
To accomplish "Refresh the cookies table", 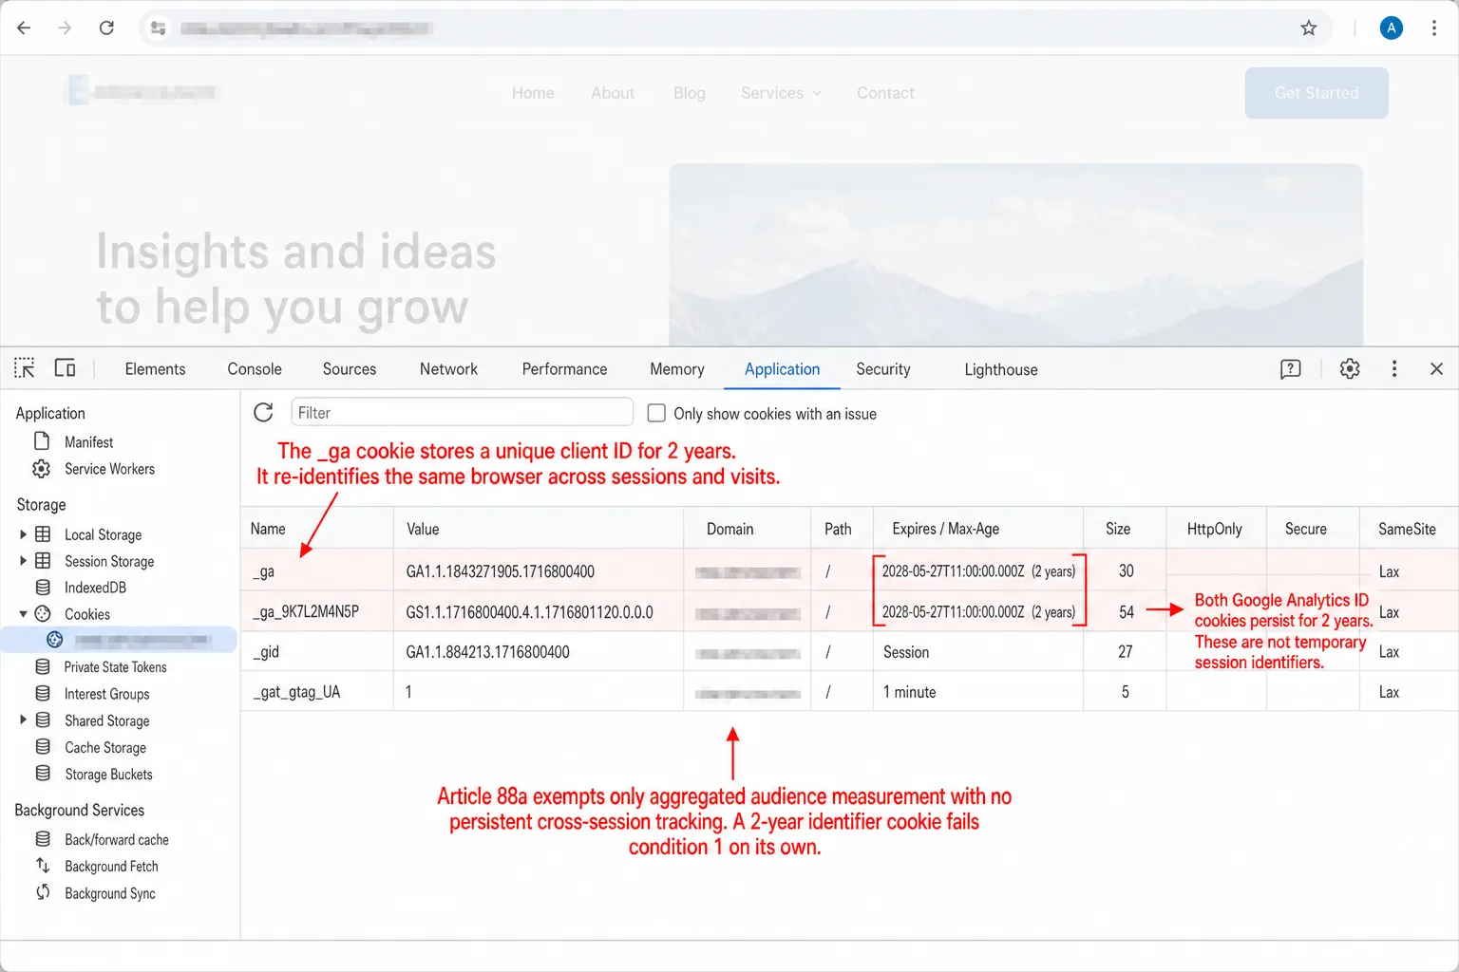I will click(264, 412).
